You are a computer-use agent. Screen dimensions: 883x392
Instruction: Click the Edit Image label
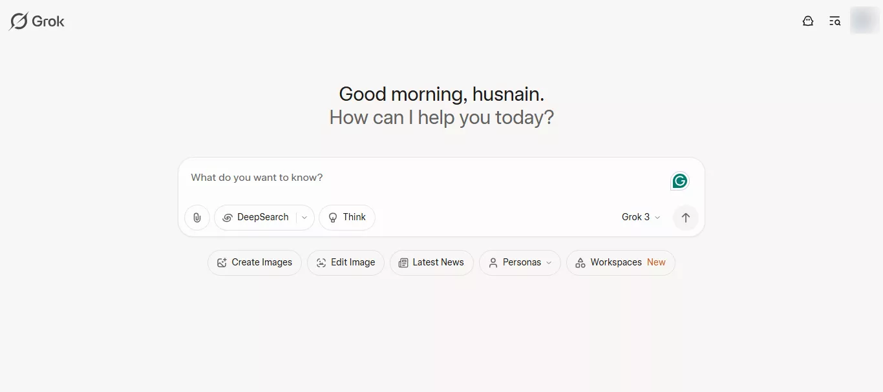(x=353, y=262)
